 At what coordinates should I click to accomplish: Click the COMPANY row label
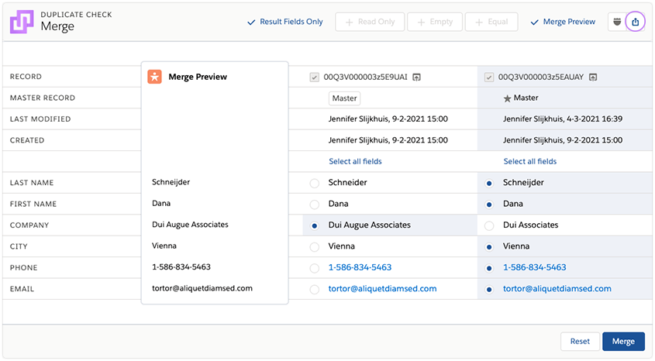pos(29,225)
